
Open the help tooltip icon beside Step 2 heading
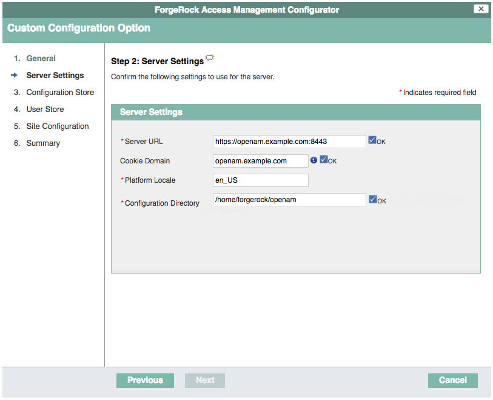click(x=210, y=57)
